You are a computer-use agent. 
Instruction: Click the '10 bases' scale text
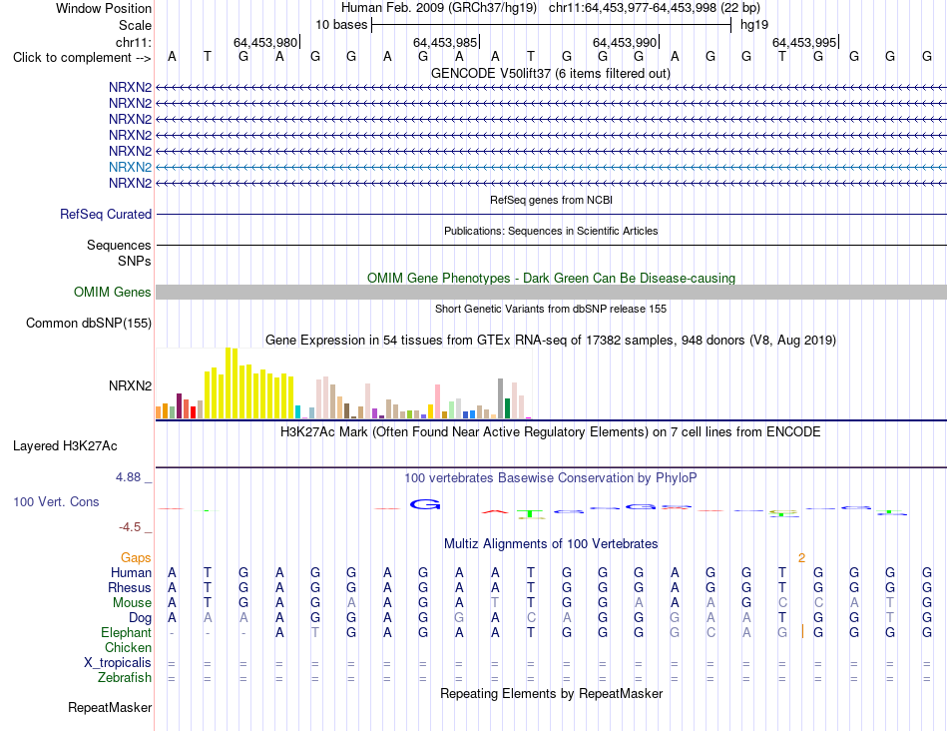tap(341, 25)
